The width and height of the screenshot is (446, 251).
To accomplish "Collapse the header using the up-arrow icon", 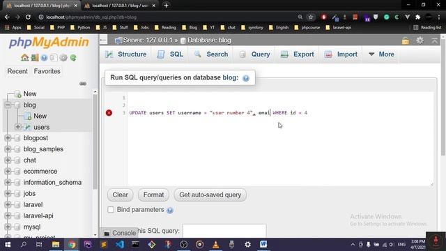I will tap(434, 40).
